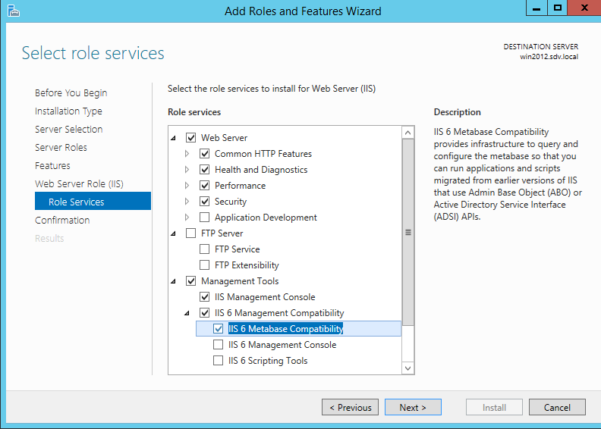Expand the Common HTTP Features node
The height and width of the screenshot is (429, 601).
tap(187, 154)
